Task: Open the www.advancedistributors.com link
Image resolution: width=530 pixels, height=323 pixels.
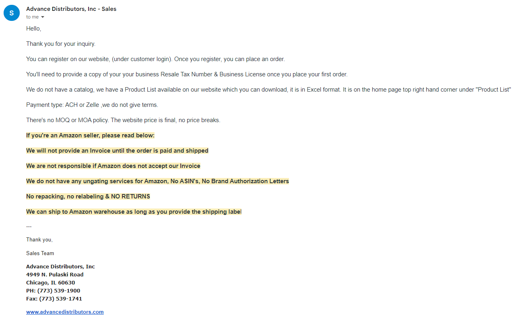Action: pos(65,312)
